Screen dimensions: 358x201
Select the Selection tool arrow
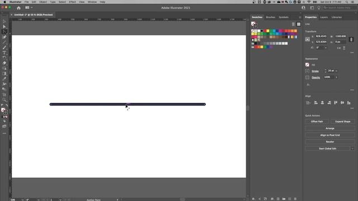click(4, 21)
